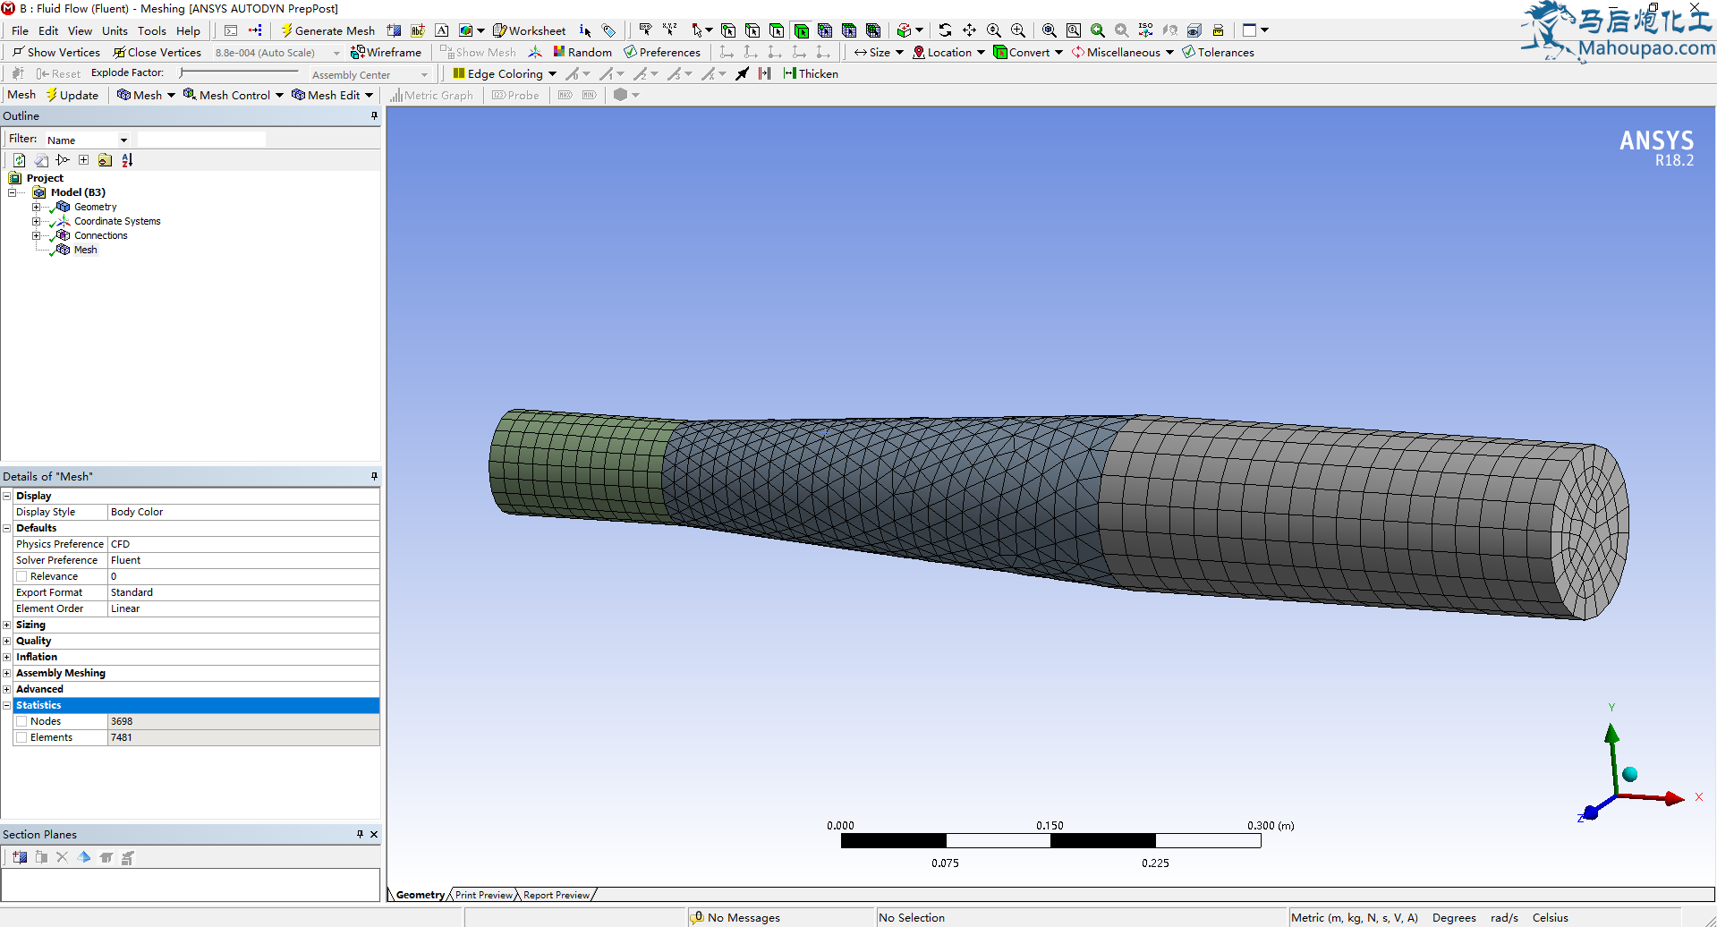
Task: Click the Tolerances toolbar button
Action: [1218, 52]
